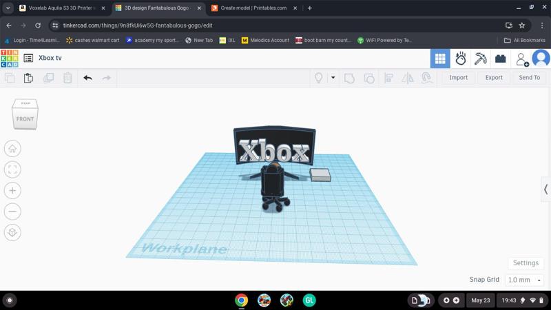
Task: Open the academy my sport bookmark
Action: tap(152, 41)
